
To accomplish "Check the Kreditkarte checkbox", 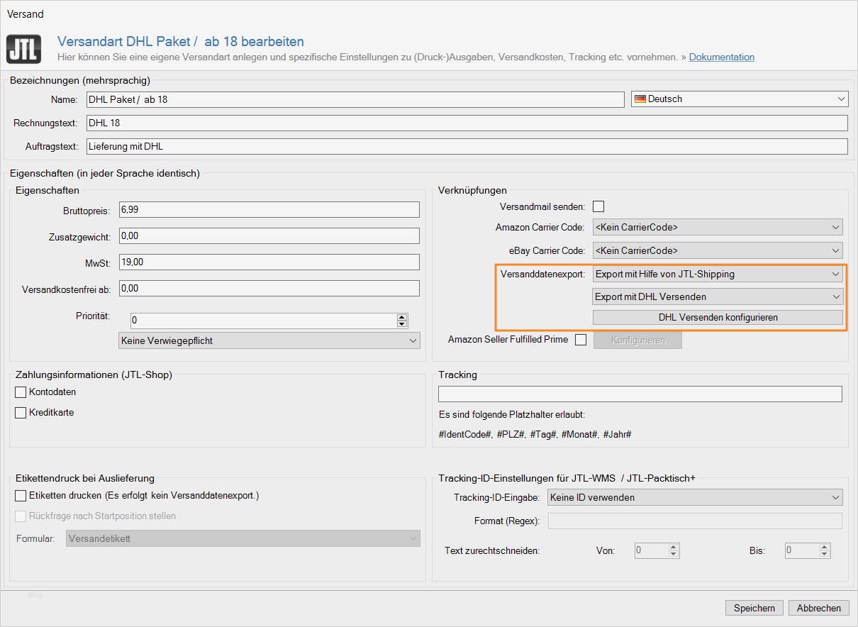I will coord(21,413).
